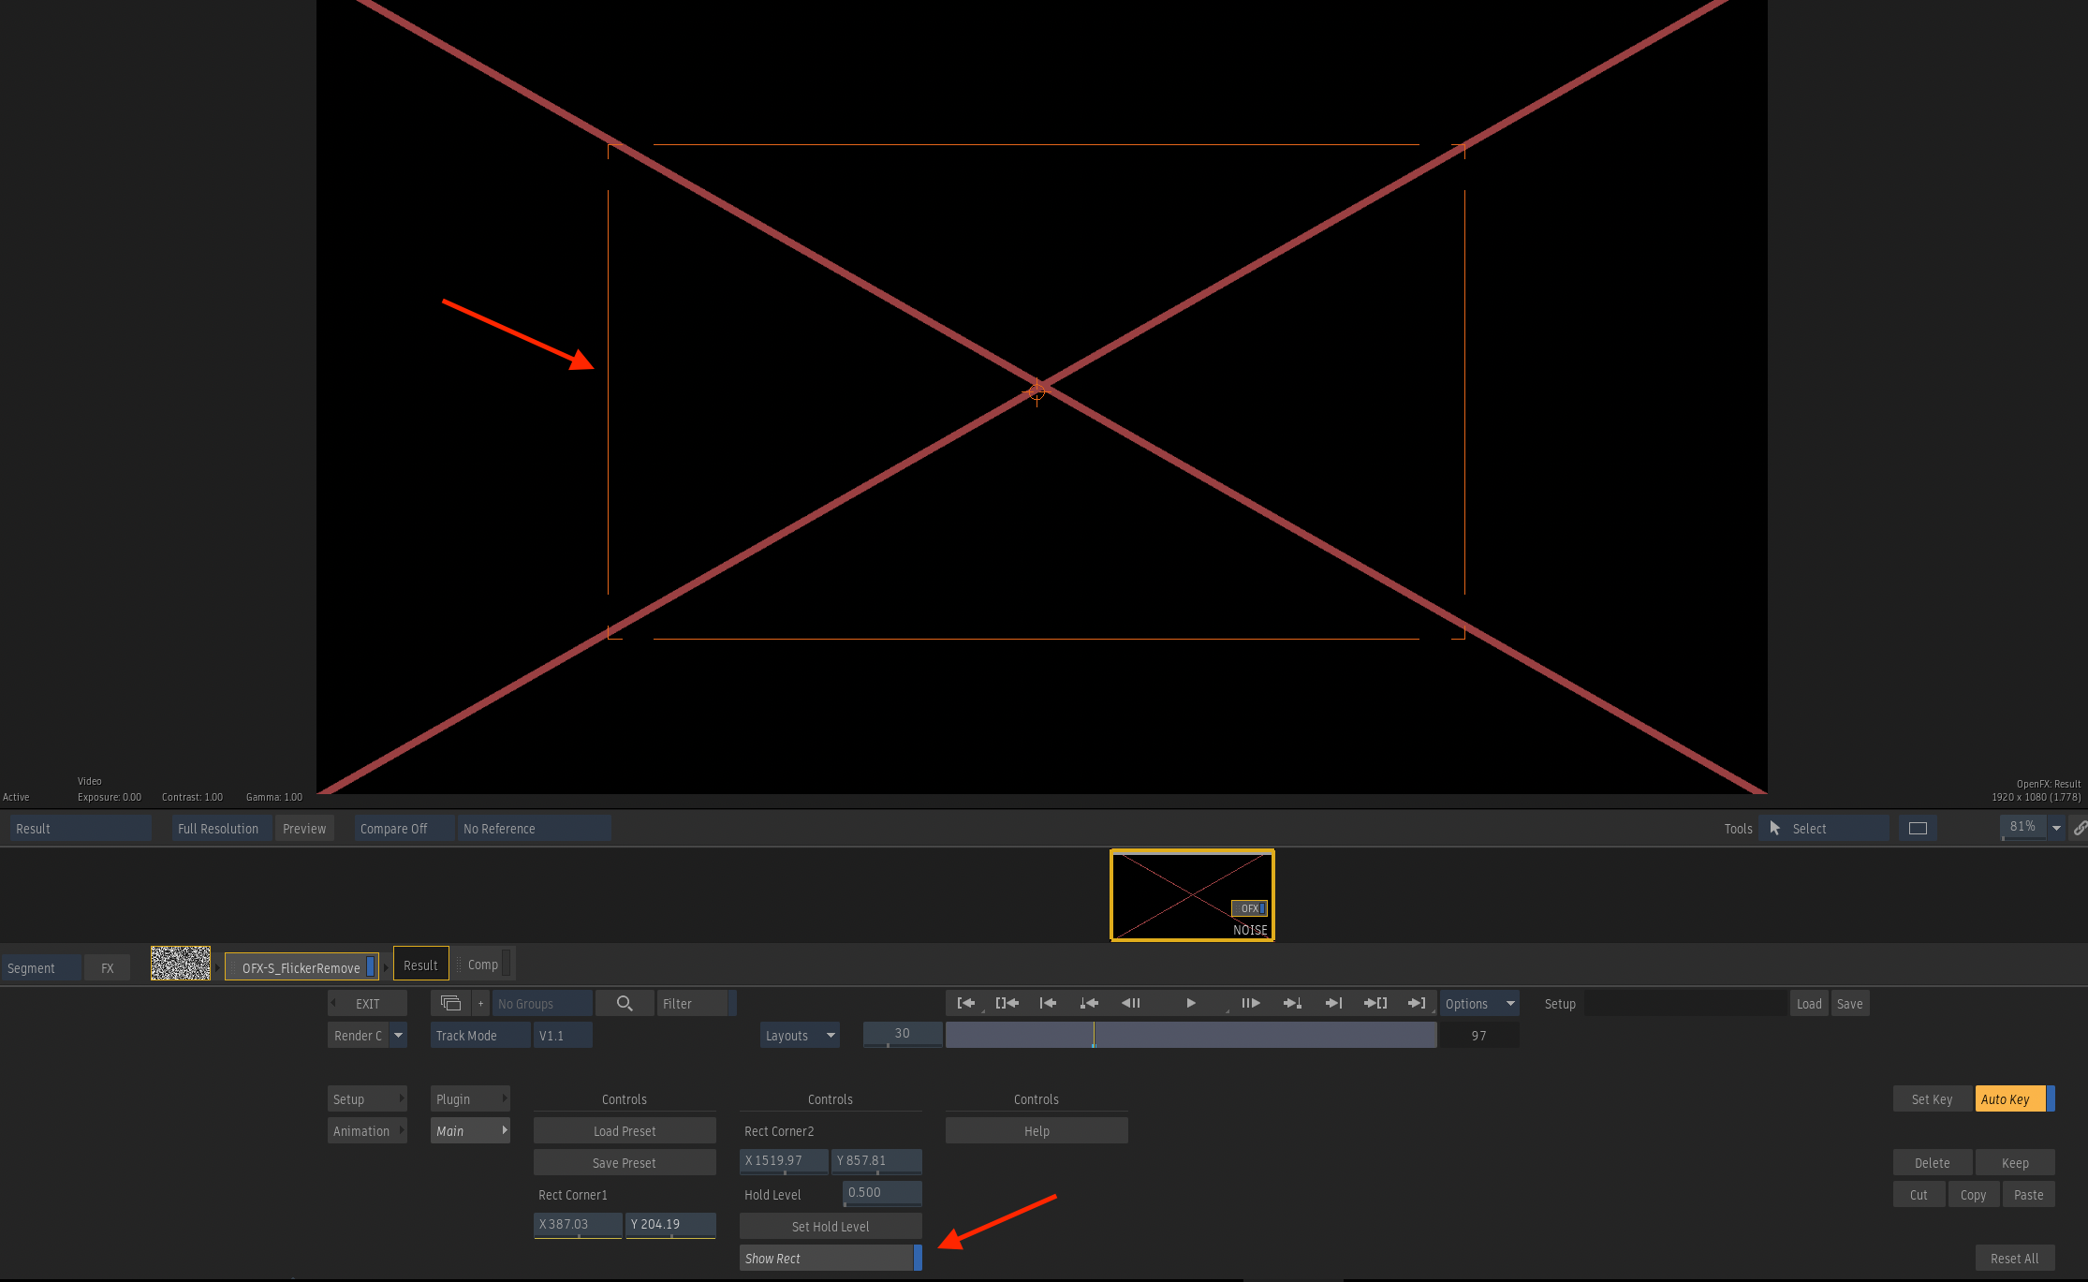The width and height of the screenshot is (2088, 1282).
Task: Click the magnifier search icon
Action: pyautogui.click(x=625, y=1003)
